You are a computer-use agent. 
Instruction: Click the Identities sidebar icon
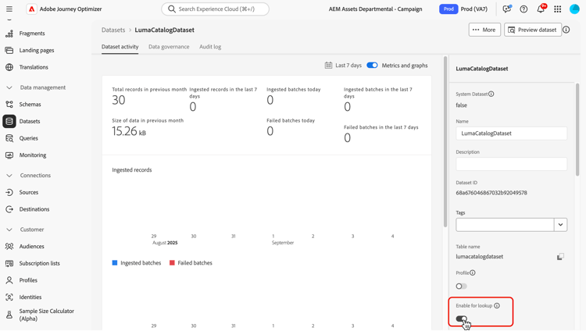[x=9, y=297]
